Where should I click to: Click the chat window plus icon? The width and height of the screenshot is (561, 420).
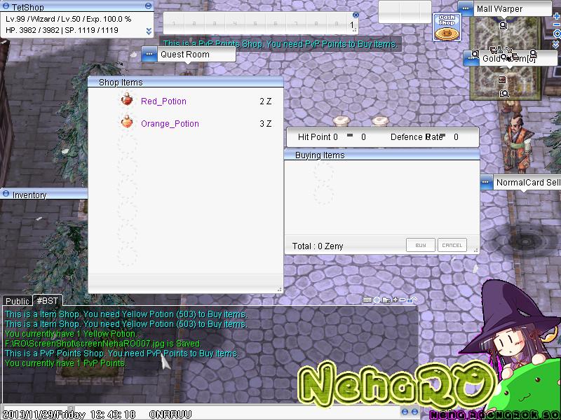point(396,300)
